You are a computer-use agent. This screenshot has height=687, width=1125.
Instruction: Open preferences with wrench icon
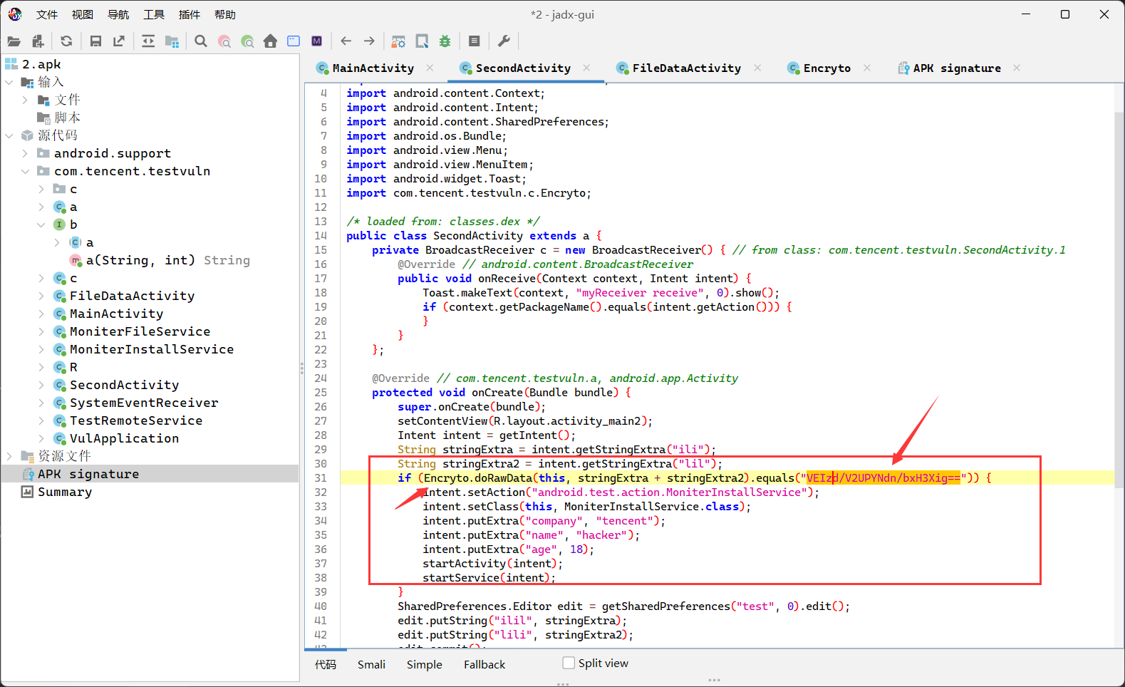click(504, 41)
